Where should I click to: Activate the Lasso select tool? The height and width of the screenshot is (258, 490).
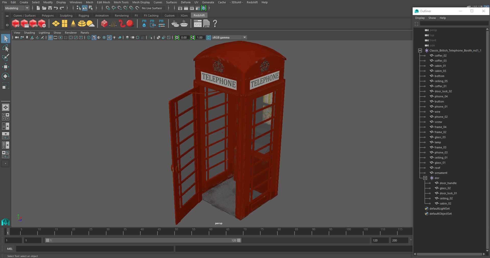6,48
